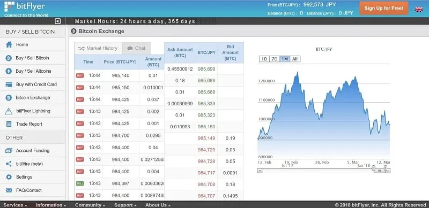Click ask price 985,699 in order book
The width and height of the screenshot is (429, 208).
click(x=206, y=69)
